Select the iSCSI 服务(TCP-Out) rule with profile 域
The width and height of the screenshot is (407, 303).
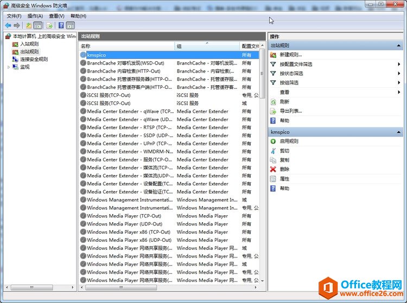coord(109,103)
